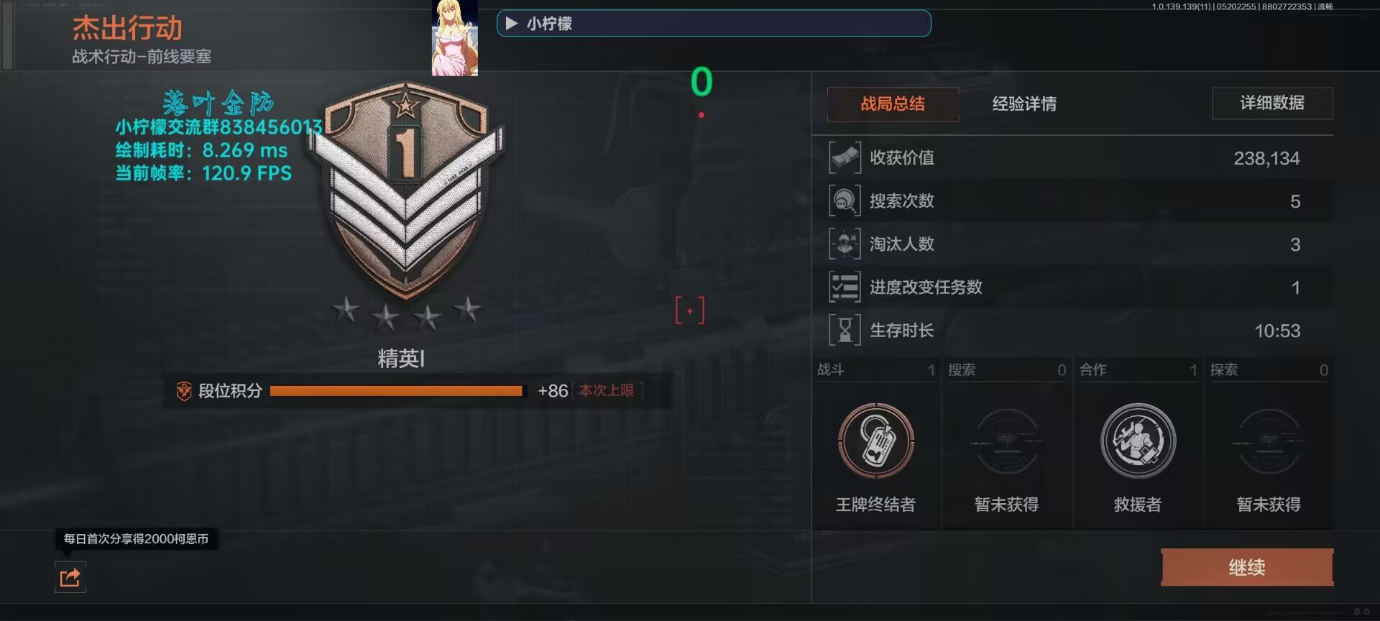Click the anime character avatar thumbnail

(454, 37)
